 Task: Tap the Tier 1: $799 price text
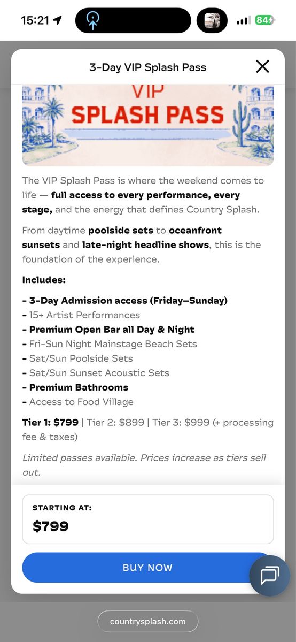pos(50,422)
